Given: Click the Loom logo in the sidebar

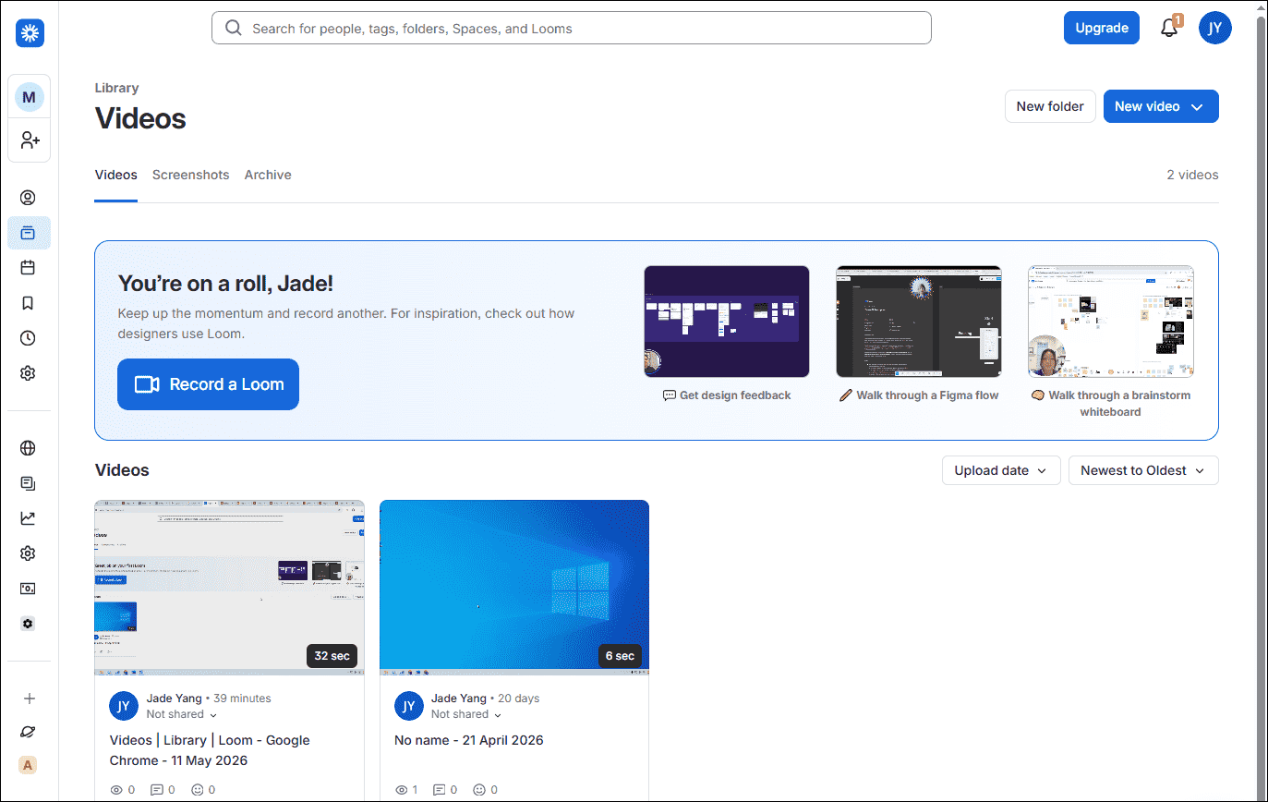Looking at the screenshot, I should tap(30, 32).
